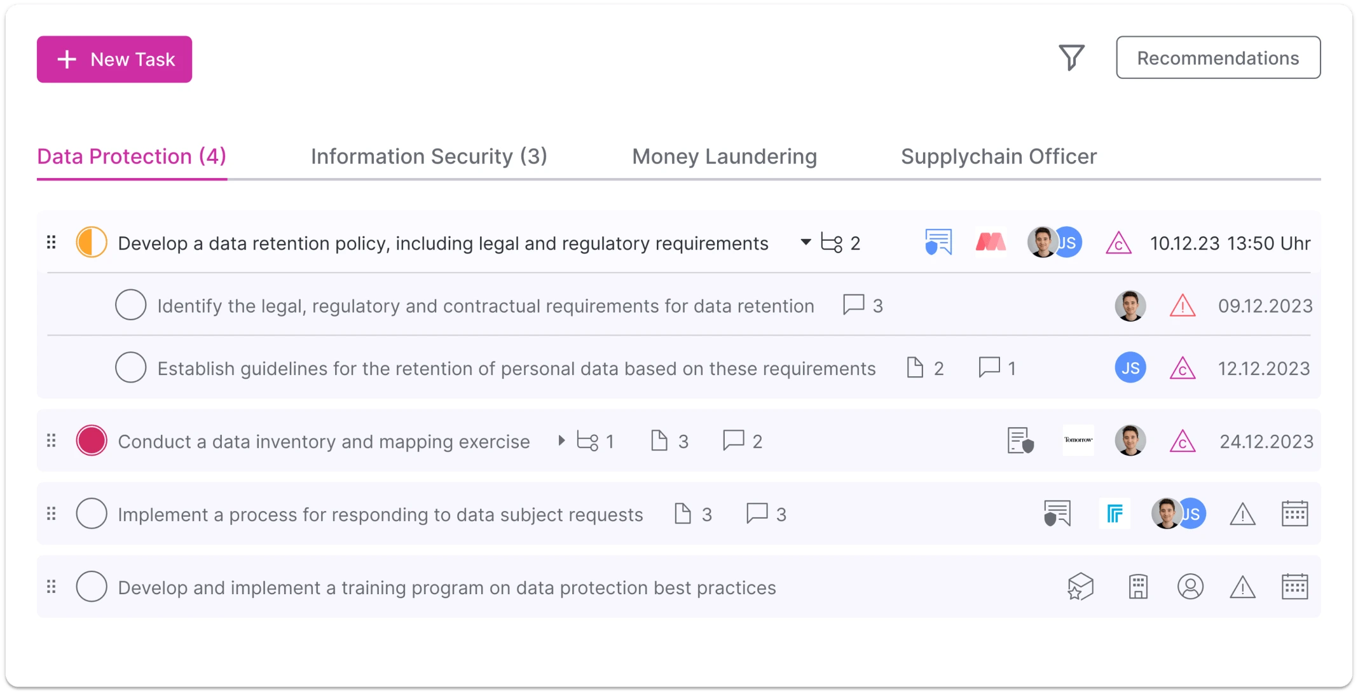
Task: Open the building icon on training program row
Action: pyautogui.click(x=1137, y=587)
